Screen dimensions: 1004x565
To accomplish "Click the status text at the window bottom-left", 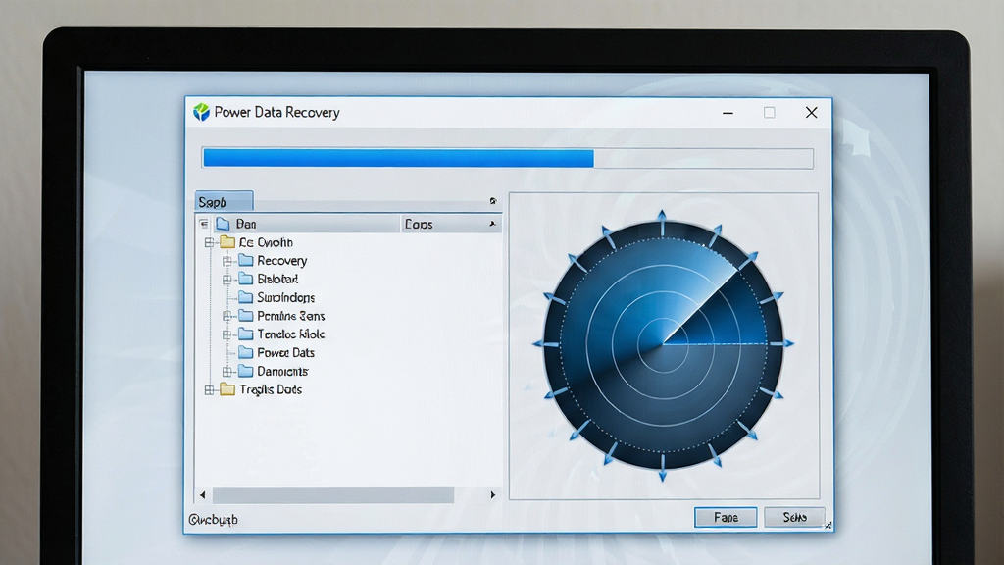I will click(213, 520).
